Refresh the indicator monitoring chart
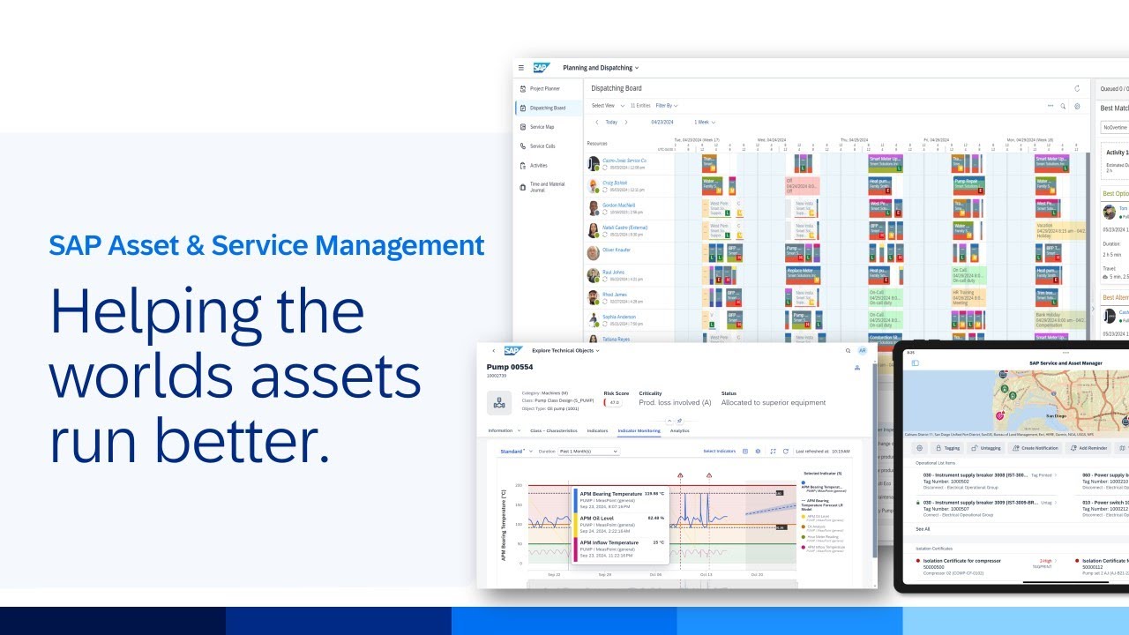Screen dimensions: 1129x635 [x=785, y=451]
